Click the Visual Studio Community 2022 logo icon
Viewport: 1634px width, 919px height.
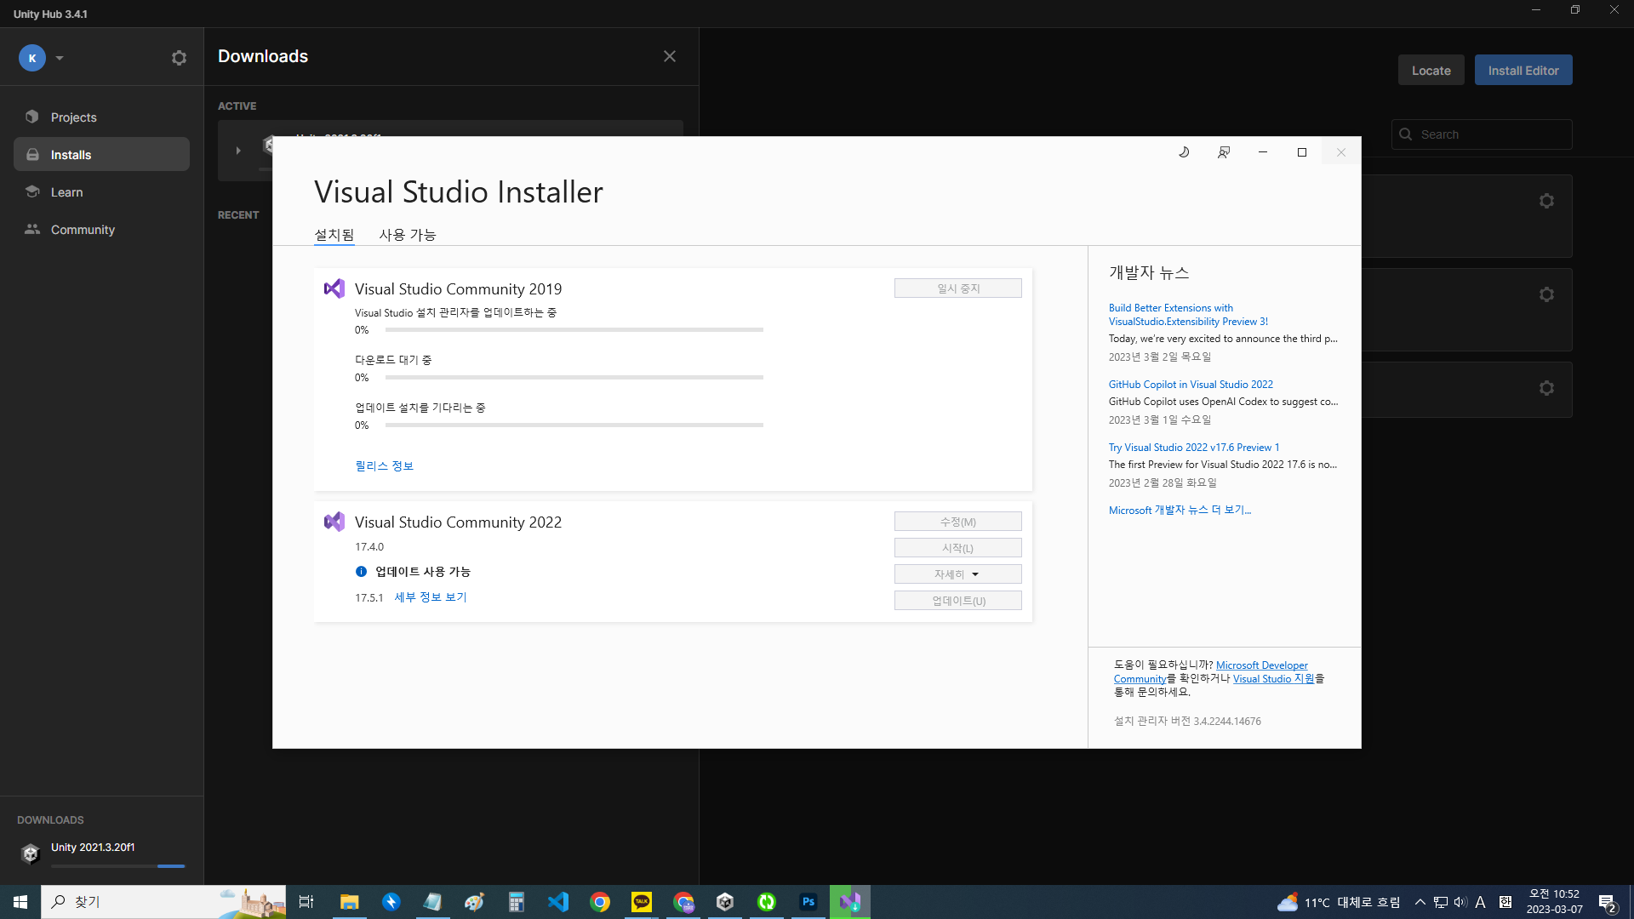click(334, 522)
